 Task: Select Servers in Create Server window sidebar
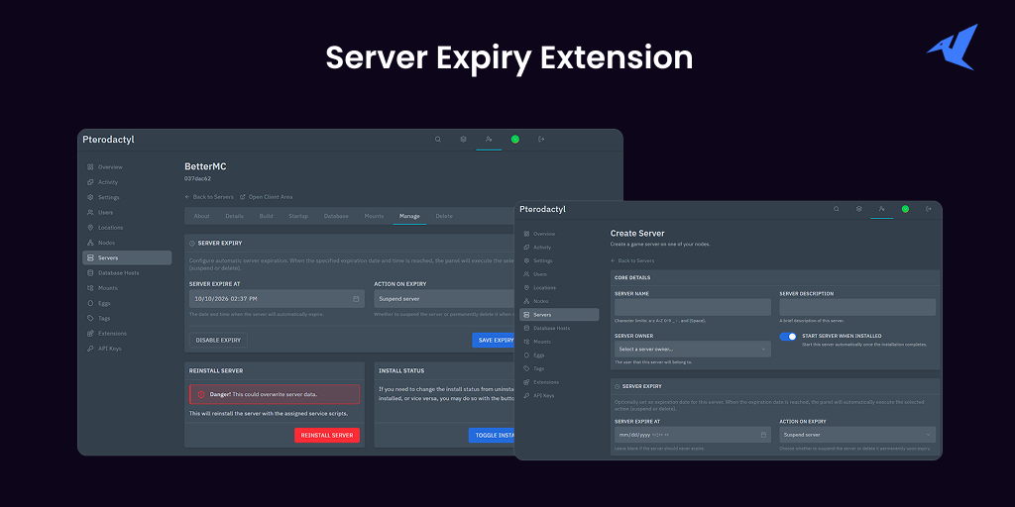[x=559, y=314]
